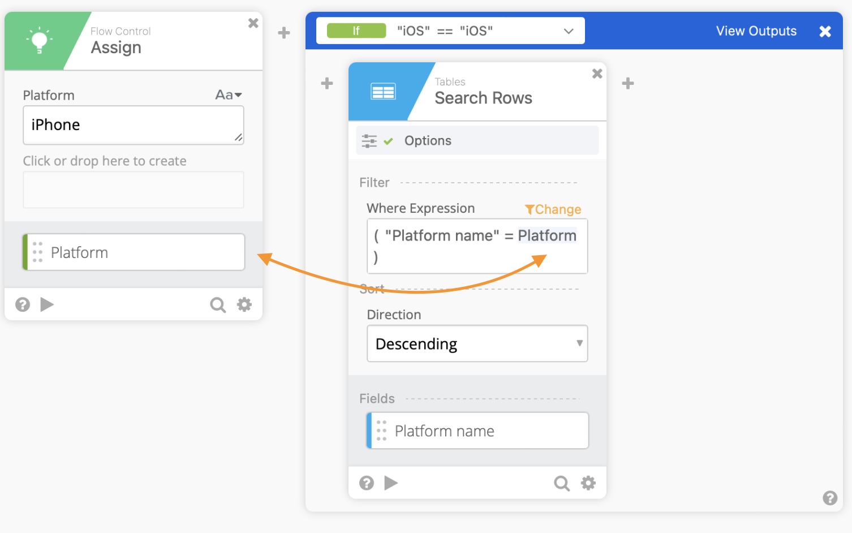Click the help icon on Search Rows card
This screenshot has width=852, height=533.
[367, 483]
